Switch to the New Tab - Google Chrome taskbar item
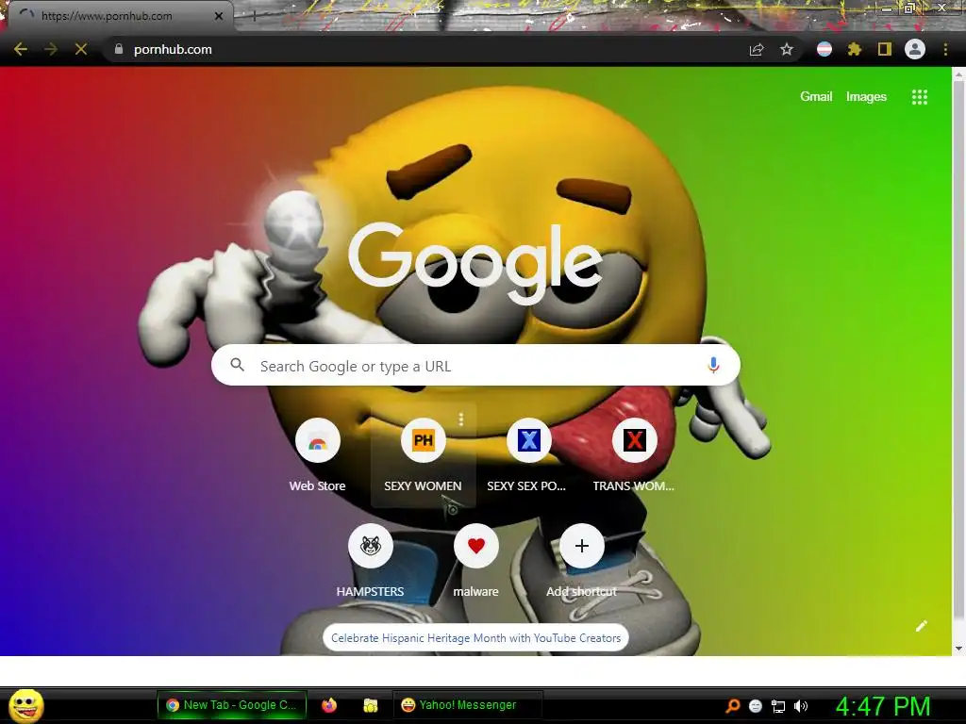 click(x=232, y=705)
